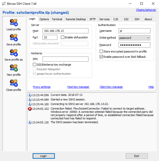The width and height of the screenshot is (159, 161).
Task: Switch to the Terminal tab
Action: 57,19
